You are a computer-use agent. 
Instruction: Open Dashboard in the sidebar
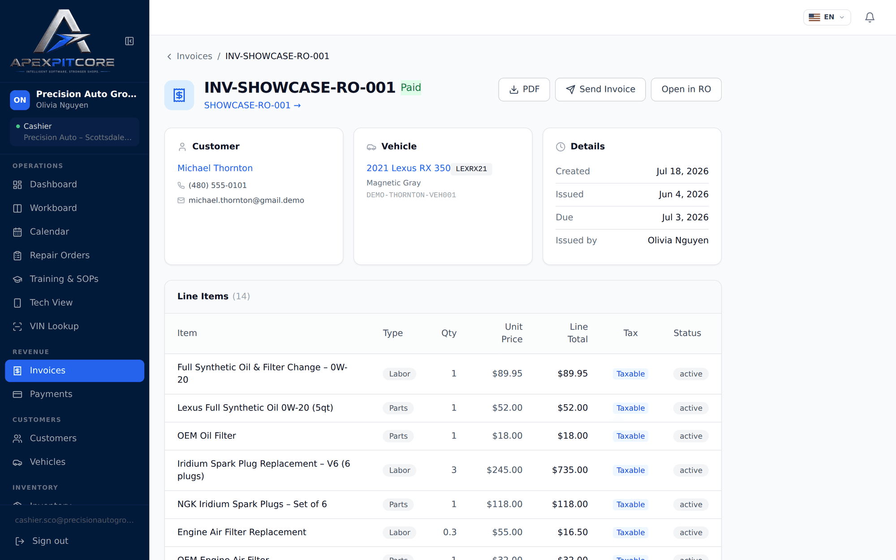click(x=75, y=184)
